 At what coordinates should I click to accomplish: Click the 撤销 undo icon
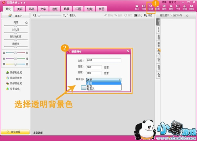click(108, 15)
